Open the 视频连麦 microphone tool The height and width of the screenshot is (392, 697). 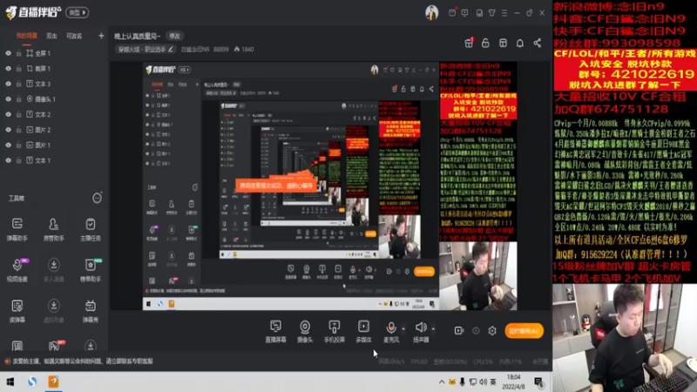tap(17, 269)
